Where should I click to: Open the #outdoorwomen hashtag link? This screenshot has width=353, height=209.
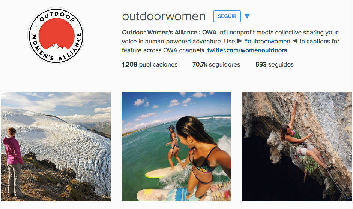pos(267,41)
